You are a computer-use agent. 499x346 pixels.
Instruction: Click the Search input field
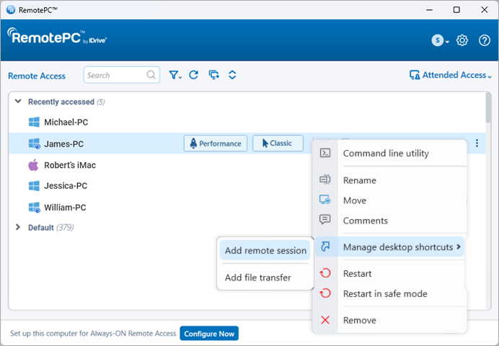pyautogui.click(x=114, y=75)
